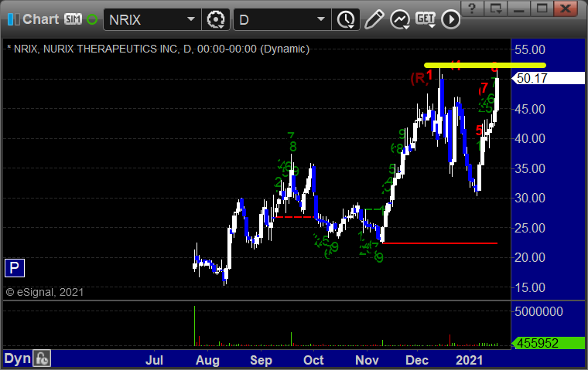Open the chart settings gear icon
This screenshot has width=588, height=370.
pyautogui.click(x=216, y=19)
